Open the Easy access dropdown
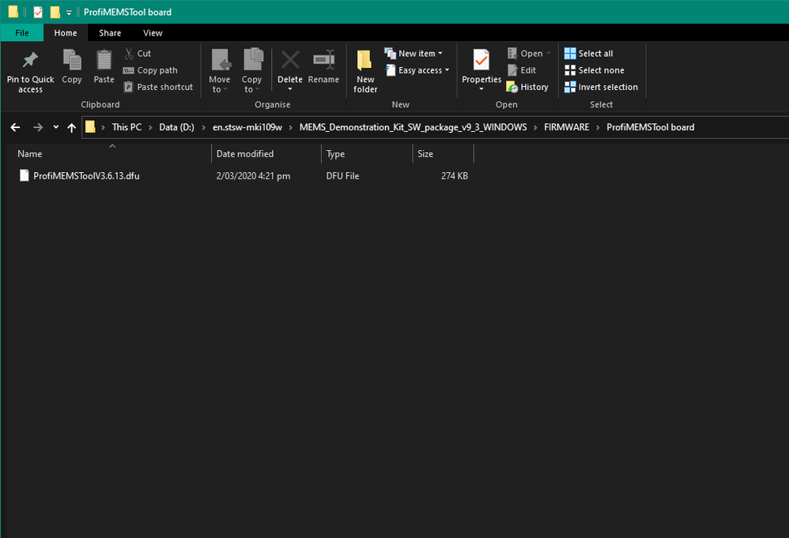The height and width of the screenshot is (538, 789). [417, 70]
